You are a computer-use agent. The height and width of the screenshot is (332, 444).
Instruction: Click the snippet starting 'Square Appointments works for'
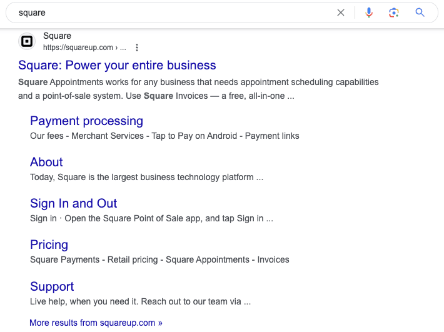click(198, 89)
